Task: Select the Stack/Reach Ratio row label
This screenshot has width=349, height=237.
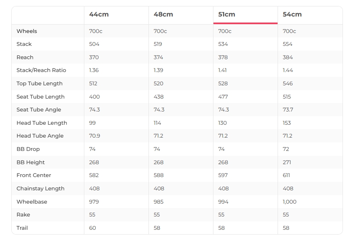Action: (41, 70)
